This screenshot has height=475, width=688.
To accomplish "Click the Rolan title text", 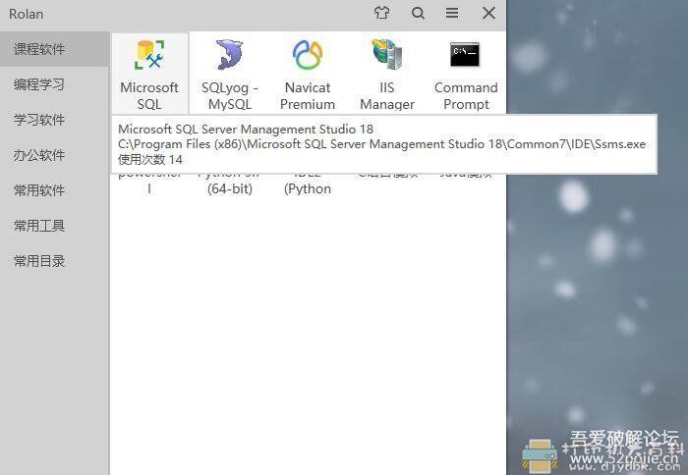I will [x=26, y=14].
